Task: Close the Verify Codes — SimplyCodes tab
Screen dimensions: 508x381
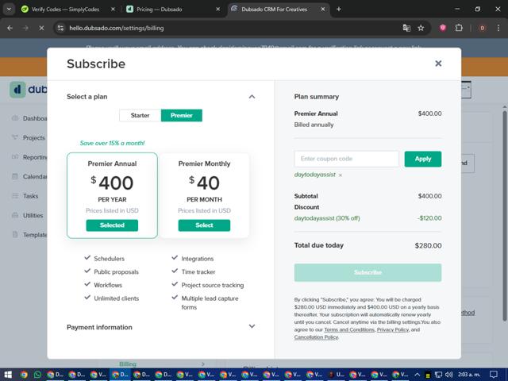Action: (x=113, y=9)
